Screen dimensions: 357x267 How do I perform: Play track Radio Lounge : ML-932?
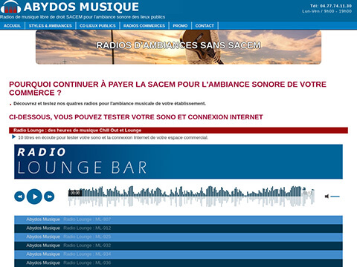click(178, 245)
